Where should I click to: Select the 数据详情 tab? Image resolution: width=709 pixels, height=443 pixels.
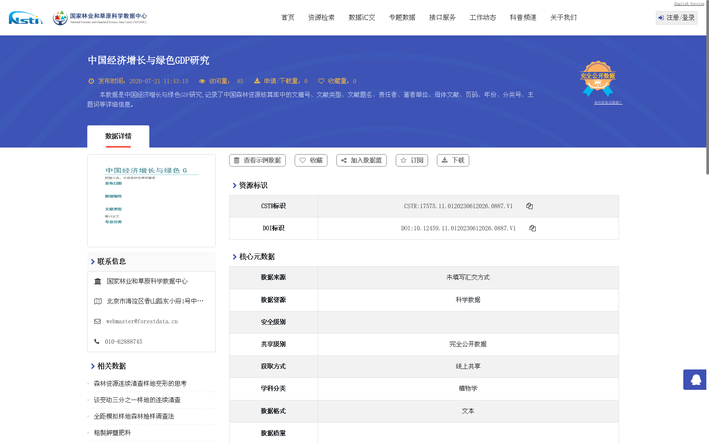(118, 136)
